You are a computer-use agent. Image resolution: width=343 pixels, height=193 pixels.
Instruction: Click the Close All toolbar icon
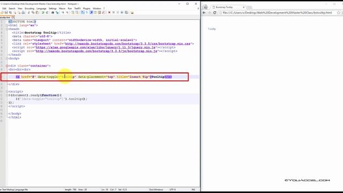tap(19, 12)
